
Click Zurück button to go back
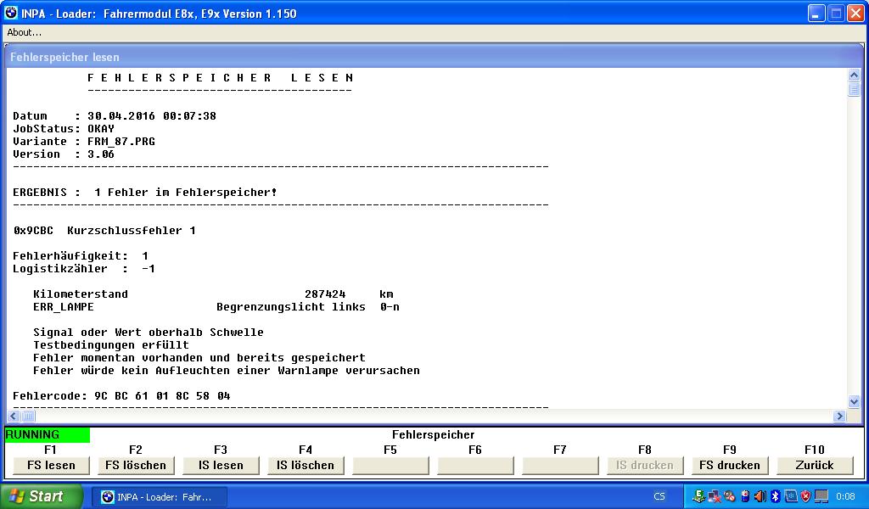click(x=815, y=465)
